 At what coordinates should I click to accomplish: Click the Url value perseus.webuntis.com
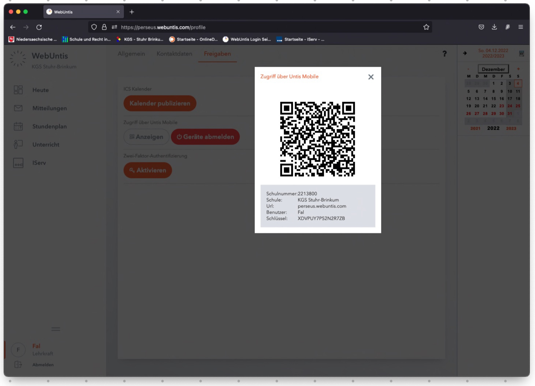322,206
